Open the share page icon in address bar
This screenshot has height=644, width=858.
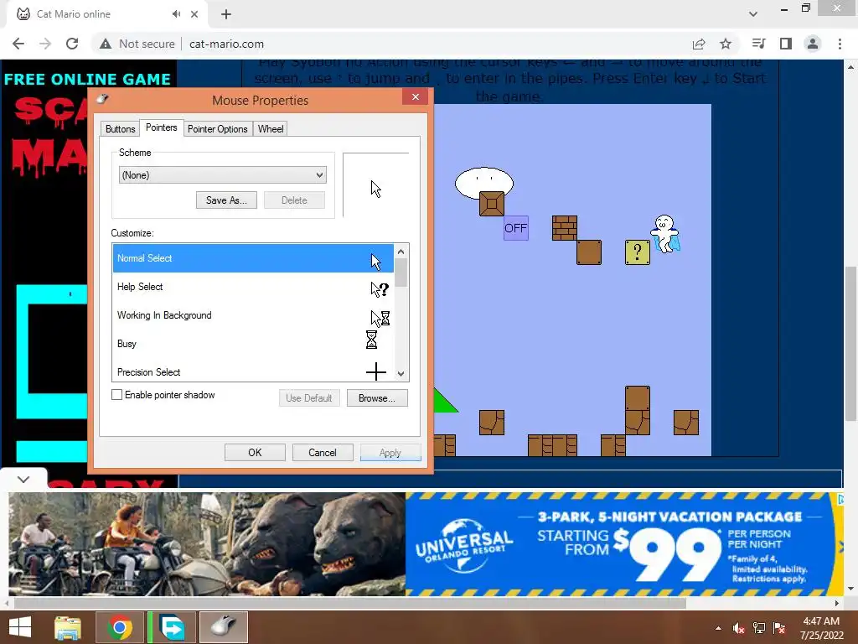pyautogui.click(x=699, y=44)
